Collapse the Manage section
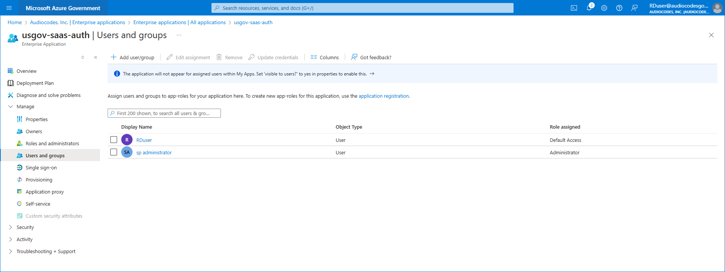725x272 pixels. pyautogui.click(x=11, y=107)
